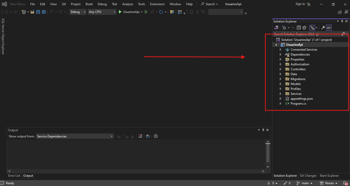The width and height of the screenshot is (350, 186).
Task: Click Output panel timestamp clock icon
Action: pyautogui.click(x=156, y=136)
